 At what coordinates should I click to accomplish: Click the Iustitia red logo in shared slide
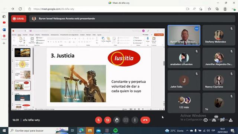point(124,58)
